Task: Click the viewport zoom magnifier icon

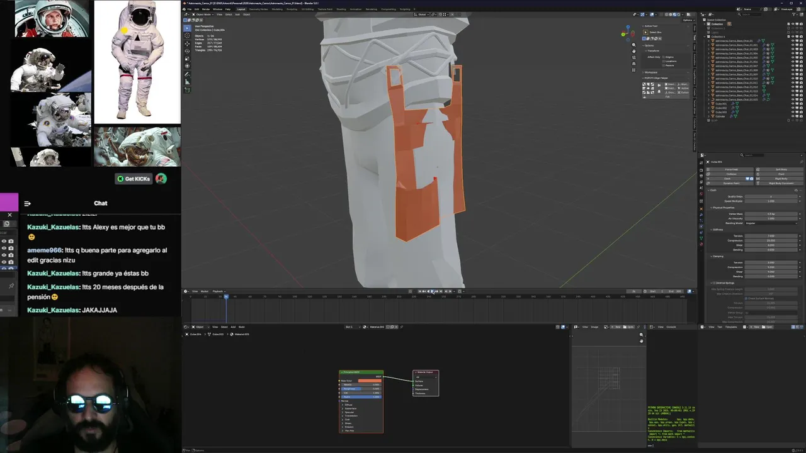Action: coord(634,45)
